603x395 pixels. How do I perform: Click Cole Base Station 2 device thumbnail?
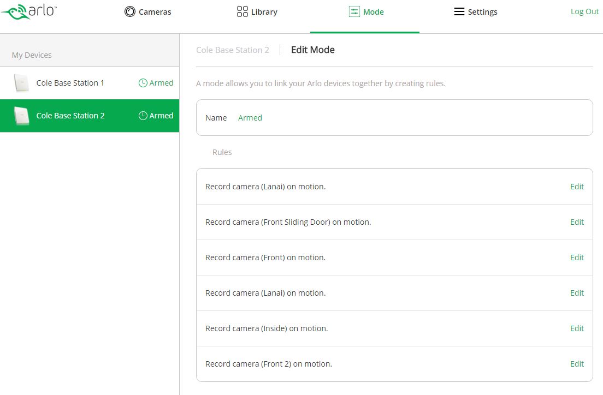click(21, 116)
